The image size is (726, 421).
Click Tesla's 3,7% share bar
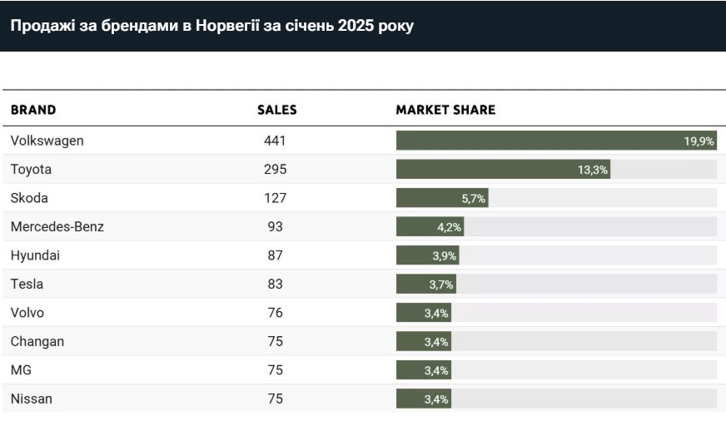pyautogui.click(x=426, y=284)
